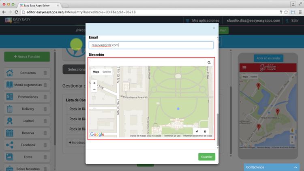304x171 pixels.
Task: Open the Reserva function in sidebar
Action: (x=28, y=133)
